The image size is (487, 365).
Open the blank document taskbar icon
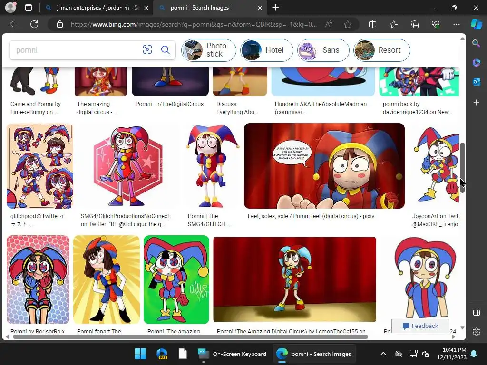183,354
